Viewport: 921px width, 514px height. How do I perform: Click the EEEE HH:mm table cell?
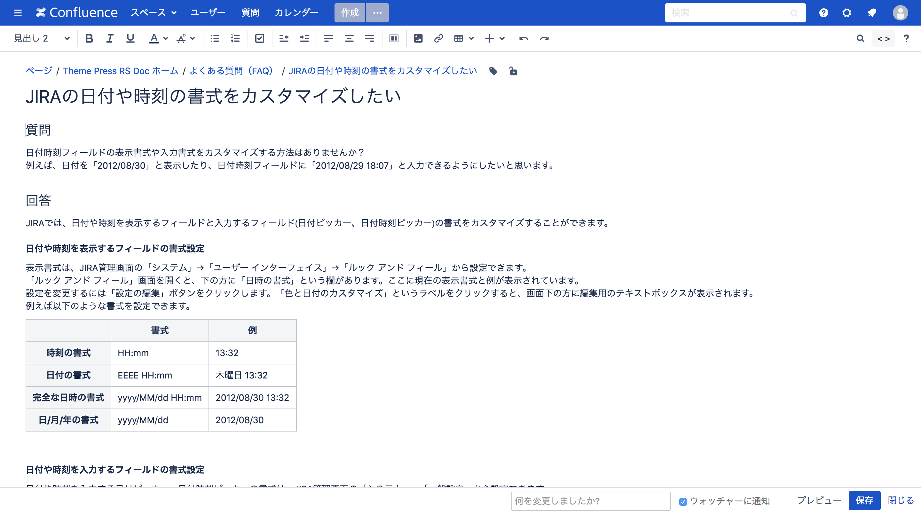160,375
